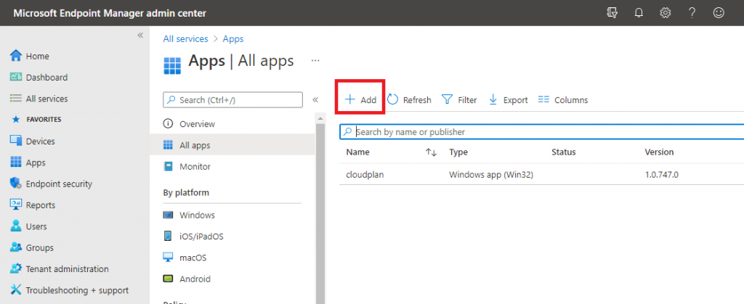Viewport: 744px width, 304px height.
Task: Click Refresh in the toolbar
Action: pyautogui.click(x=410, y=100)
